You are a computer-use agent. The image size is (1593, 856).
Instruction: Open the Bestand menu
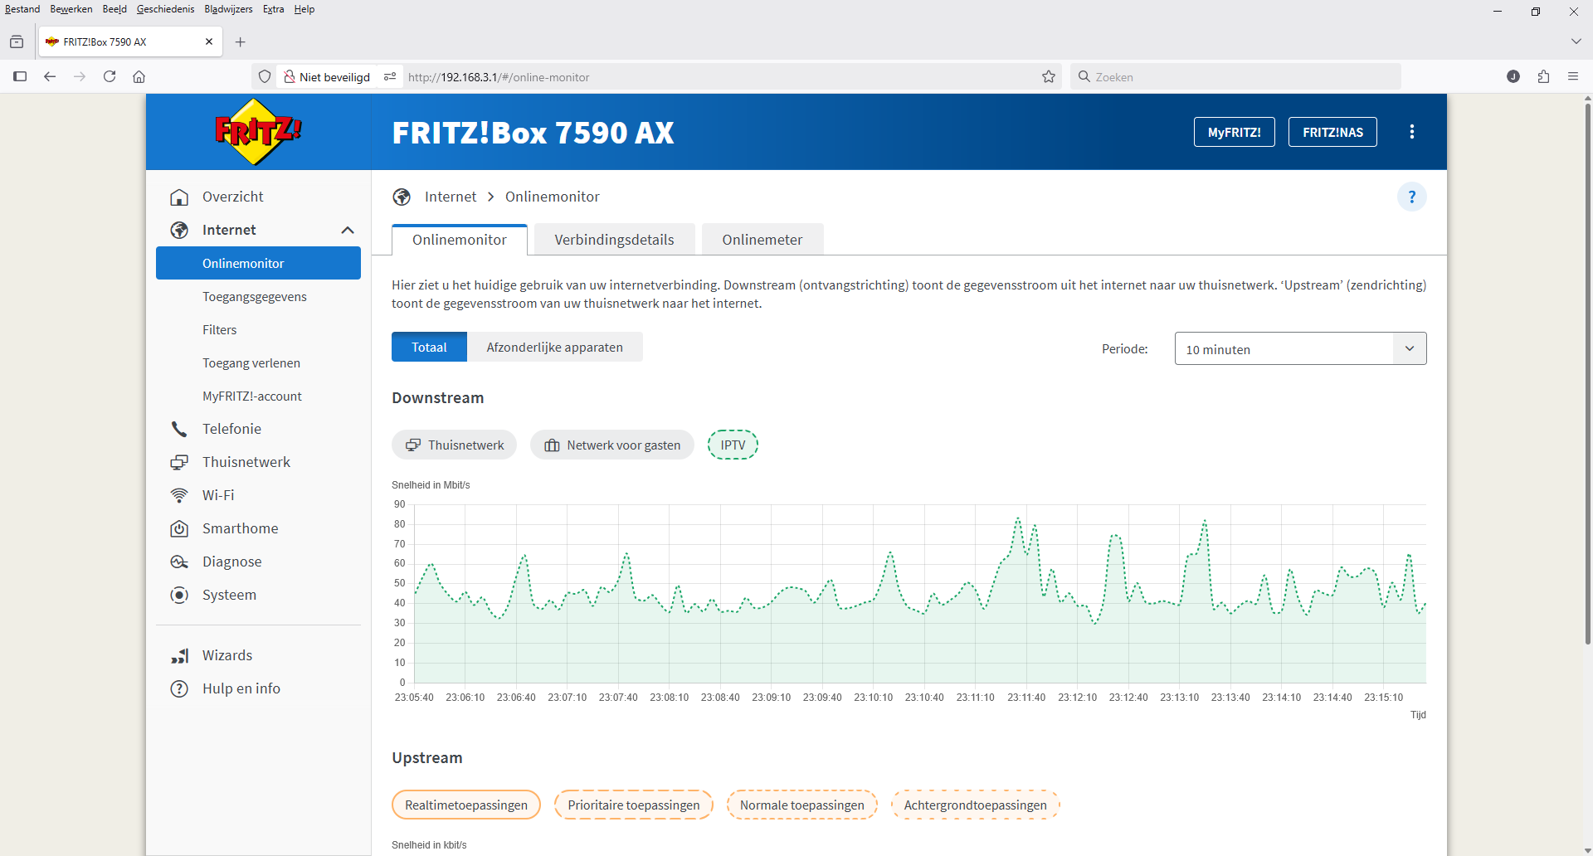pyautogui.click(x=22, y=9)
